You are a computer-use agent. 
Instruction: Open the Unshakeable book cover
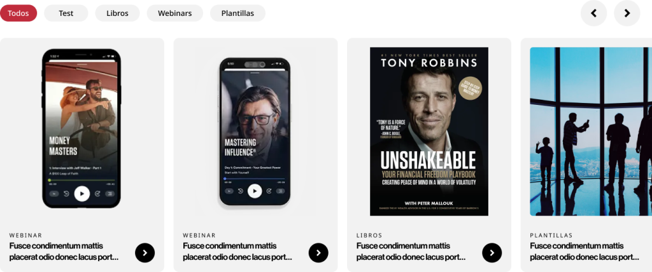click(x=429, y=131)
